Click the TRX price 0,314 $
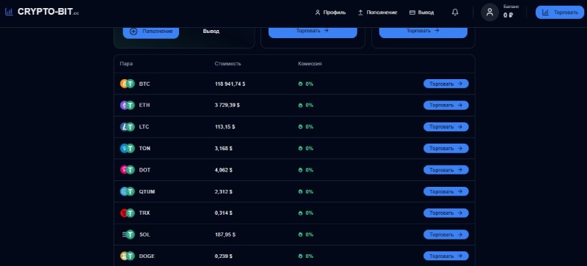 [x=224, y=213]
